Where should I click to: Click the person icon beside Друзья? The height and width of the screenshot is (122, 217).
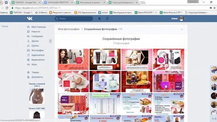pos(28,41)
